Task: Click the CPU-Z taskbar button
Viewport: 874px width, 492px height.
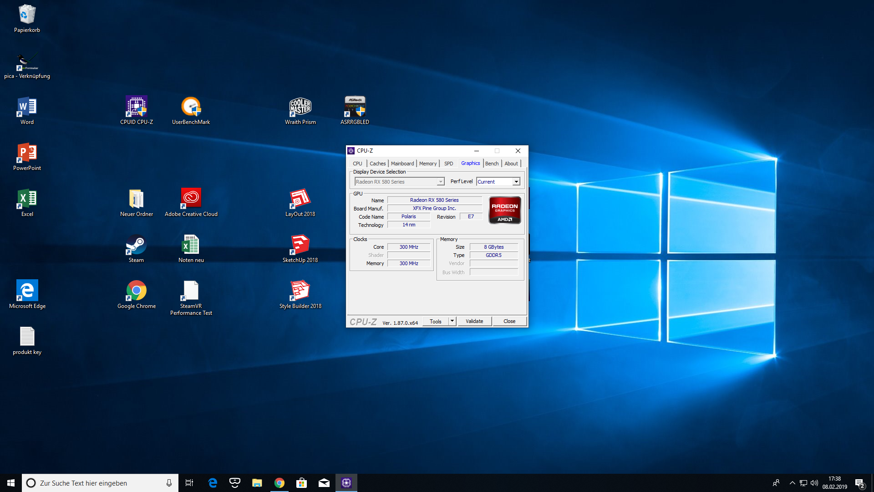Action: [x=346, y=483]
